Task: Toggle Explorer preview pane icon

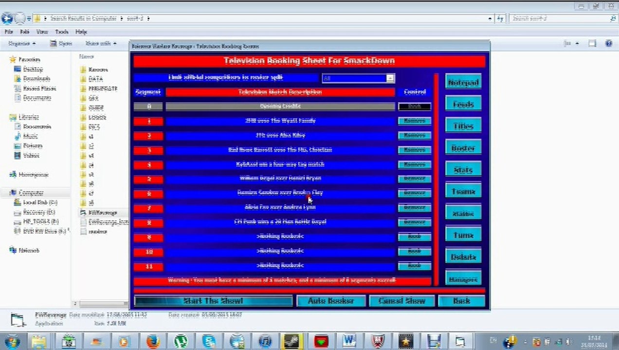Action: coord(592,43)
